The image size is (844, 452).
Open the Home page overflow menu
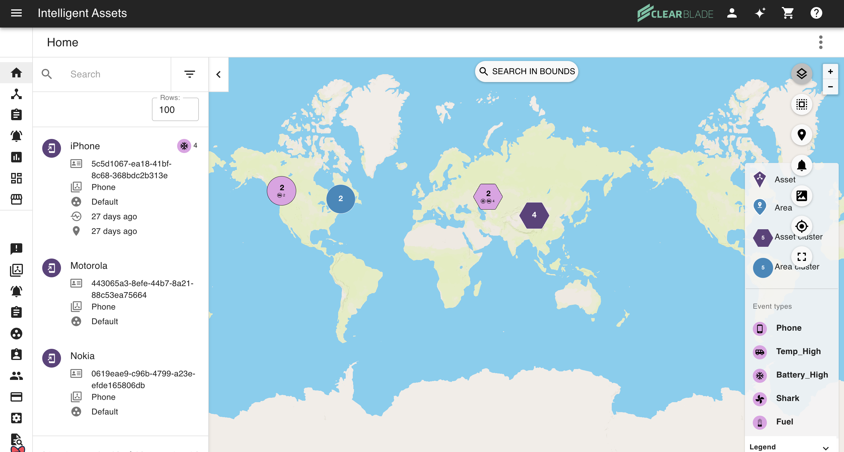821,42
